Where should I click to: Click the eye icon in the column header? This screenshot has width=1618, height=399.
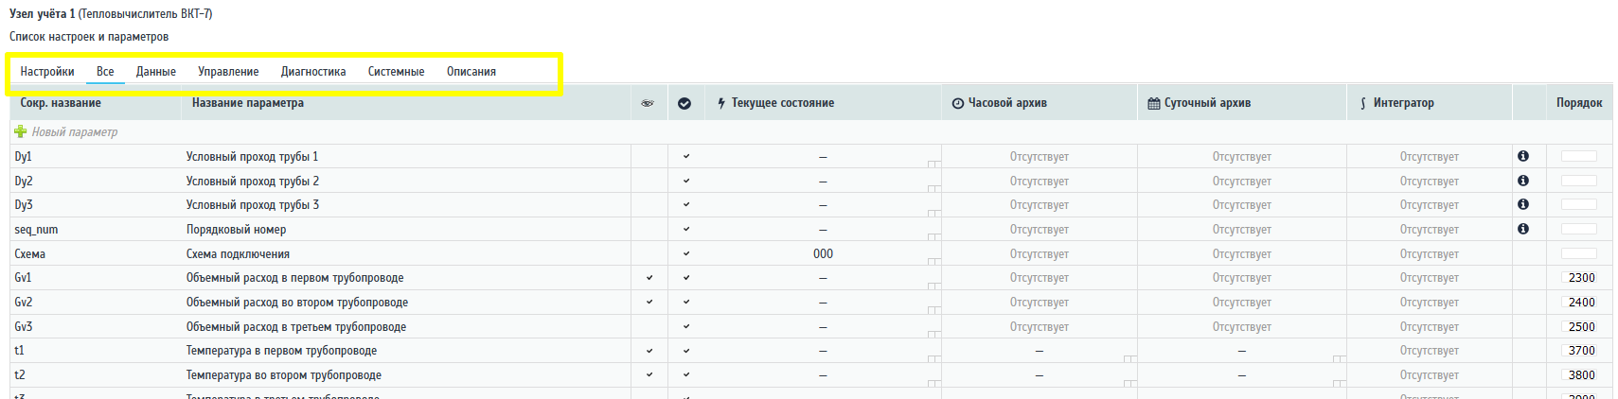coord(648,103)
